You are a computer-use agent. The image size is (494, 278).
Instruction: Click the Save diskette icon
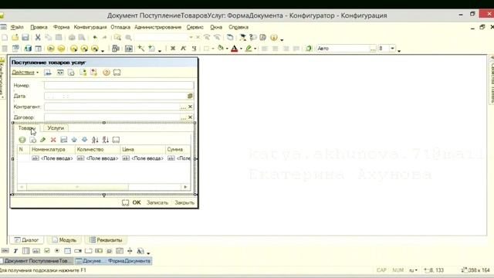click(25, 38)
